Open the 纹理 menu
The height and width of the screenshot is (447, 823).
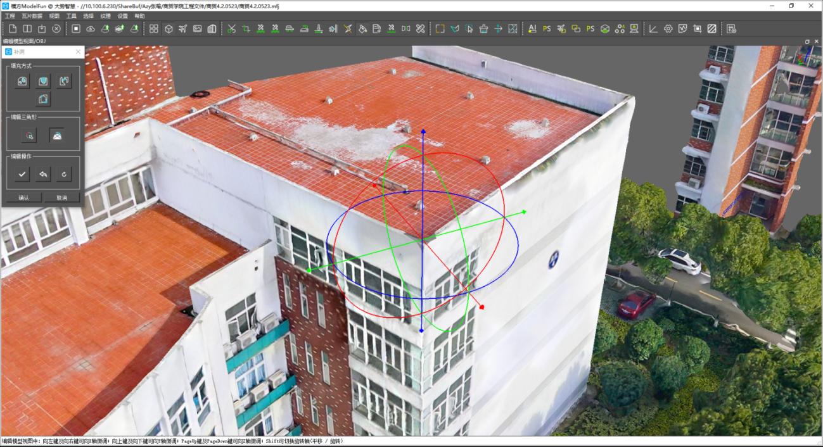pos(105,16)
